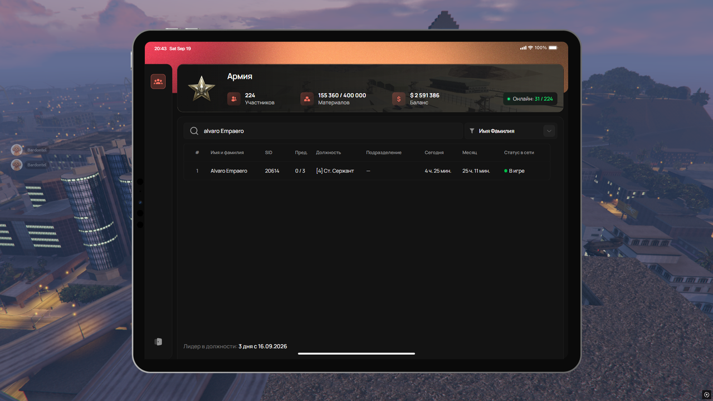This screenshot has height=401, width=713.
Task: Sort by Имя и фамилия column
Action: pyautogui.click(x=227, y=153)
